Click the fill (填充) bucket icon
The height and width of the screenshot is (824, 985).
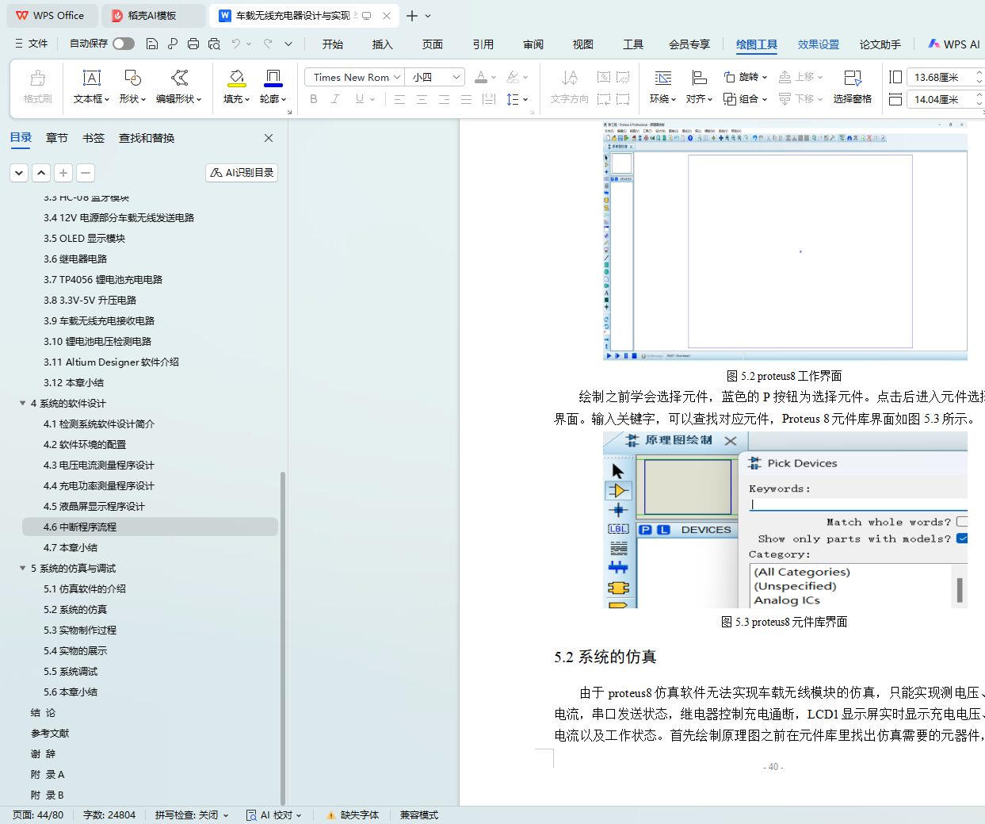[x=236, y=78]
